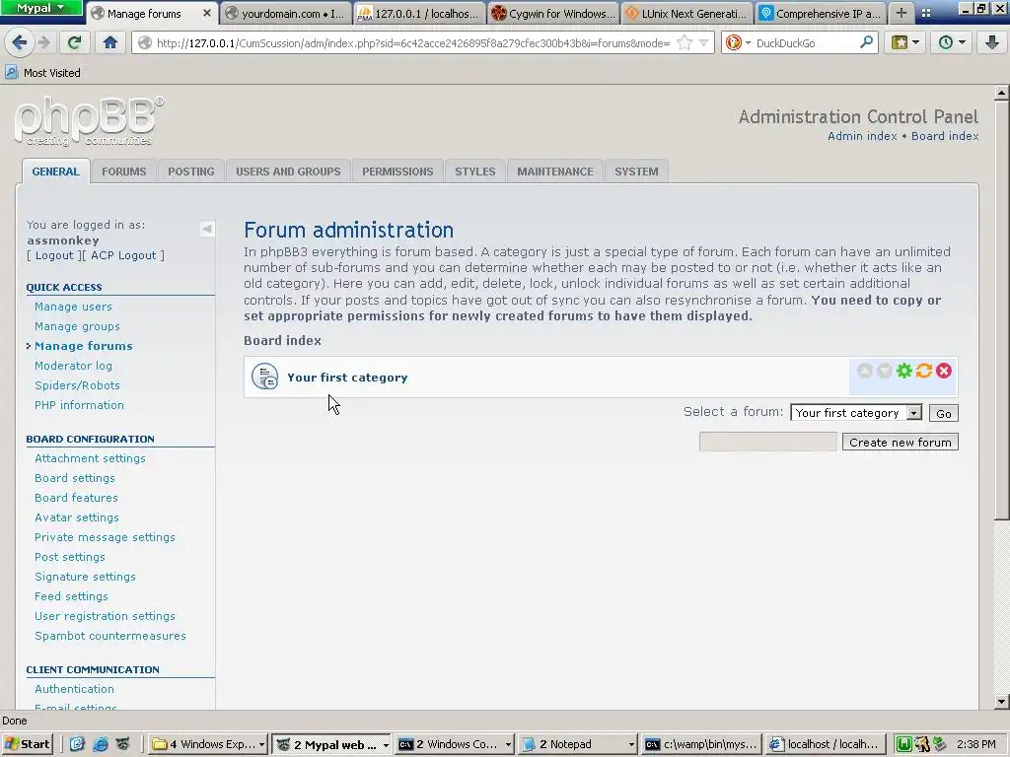Screen dimensions: 1010x757
Task: Click the list all tabs grid icon
Action: [925, 13]
